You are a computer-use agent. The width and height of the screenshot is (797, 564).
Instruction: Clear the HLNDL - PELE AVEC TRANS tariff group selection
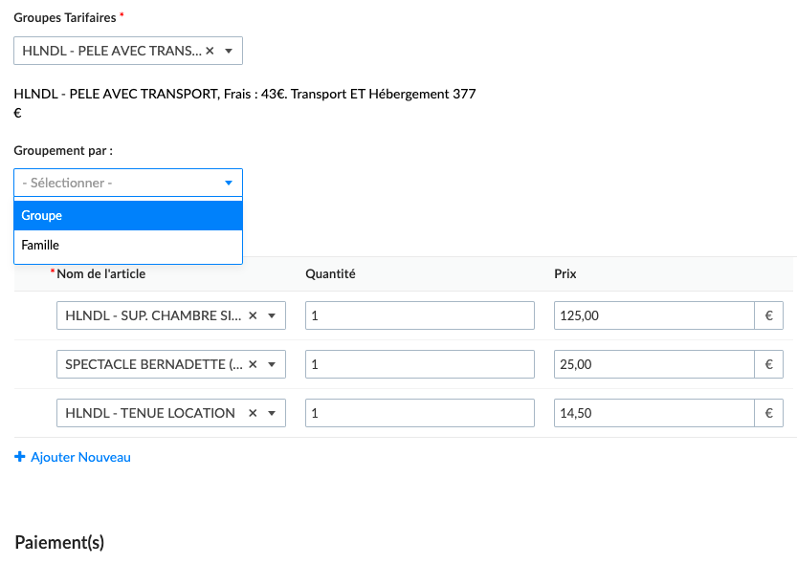coord(210,51)
